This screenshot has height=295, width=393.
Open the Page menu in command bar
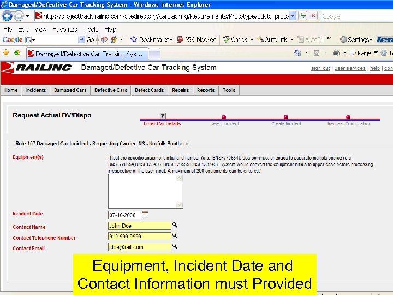(x=364, y=53)
